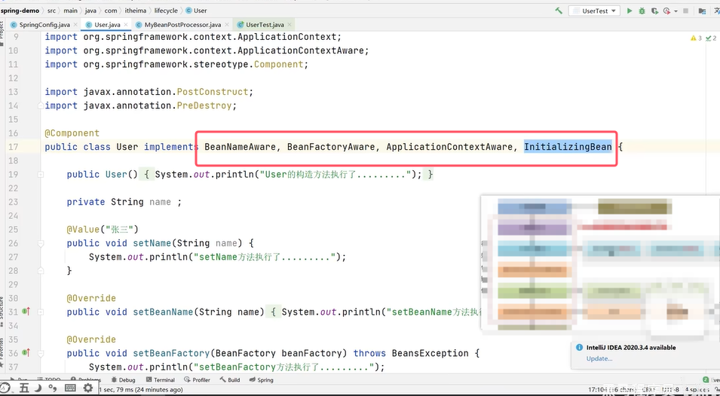The image size is (720, 396).
Task: Click the lifecycle breadcrumb segment
Action: (165, 11)
